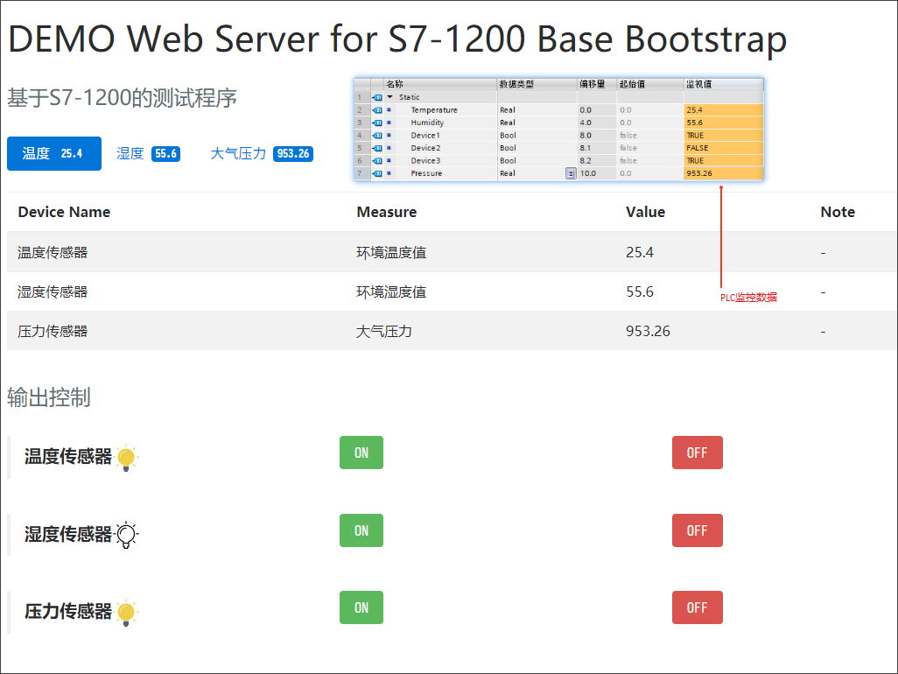Click the 基于S7-1200的测试程序 subtitle
The image size is (898, 674).
pos(122,98)
